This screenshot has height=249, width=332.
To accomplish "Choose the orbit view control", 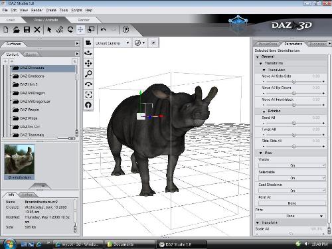I will (88, 53).
